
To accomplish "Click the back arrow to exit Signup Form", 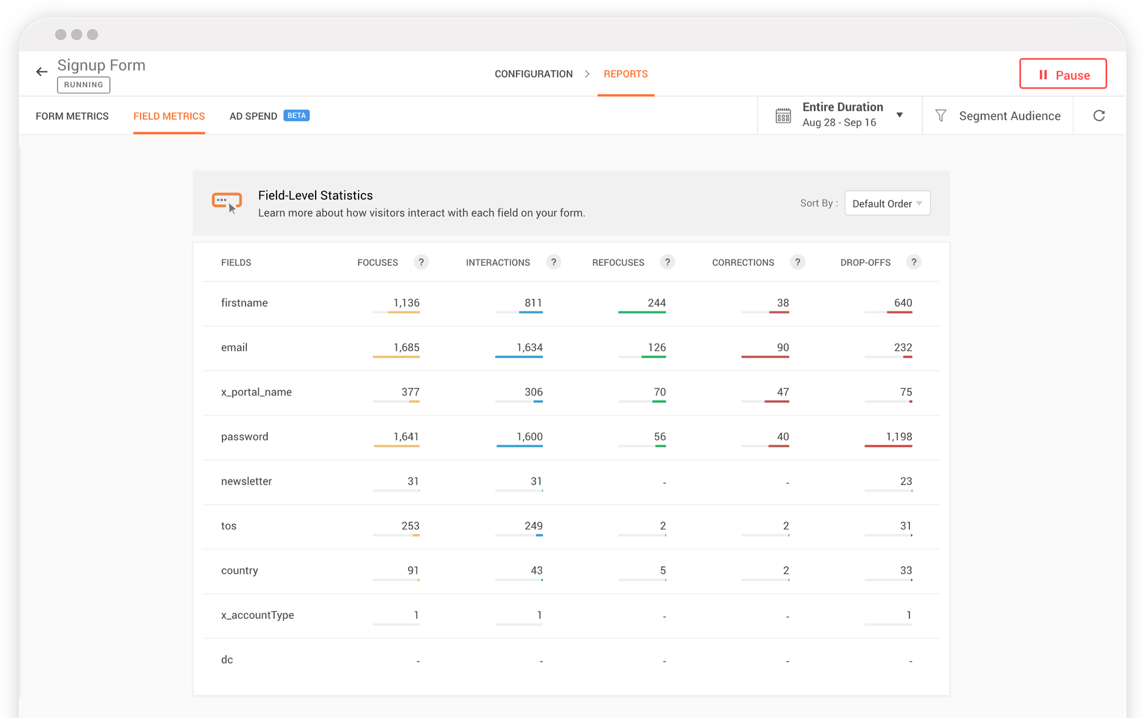I will pos(42,68).
